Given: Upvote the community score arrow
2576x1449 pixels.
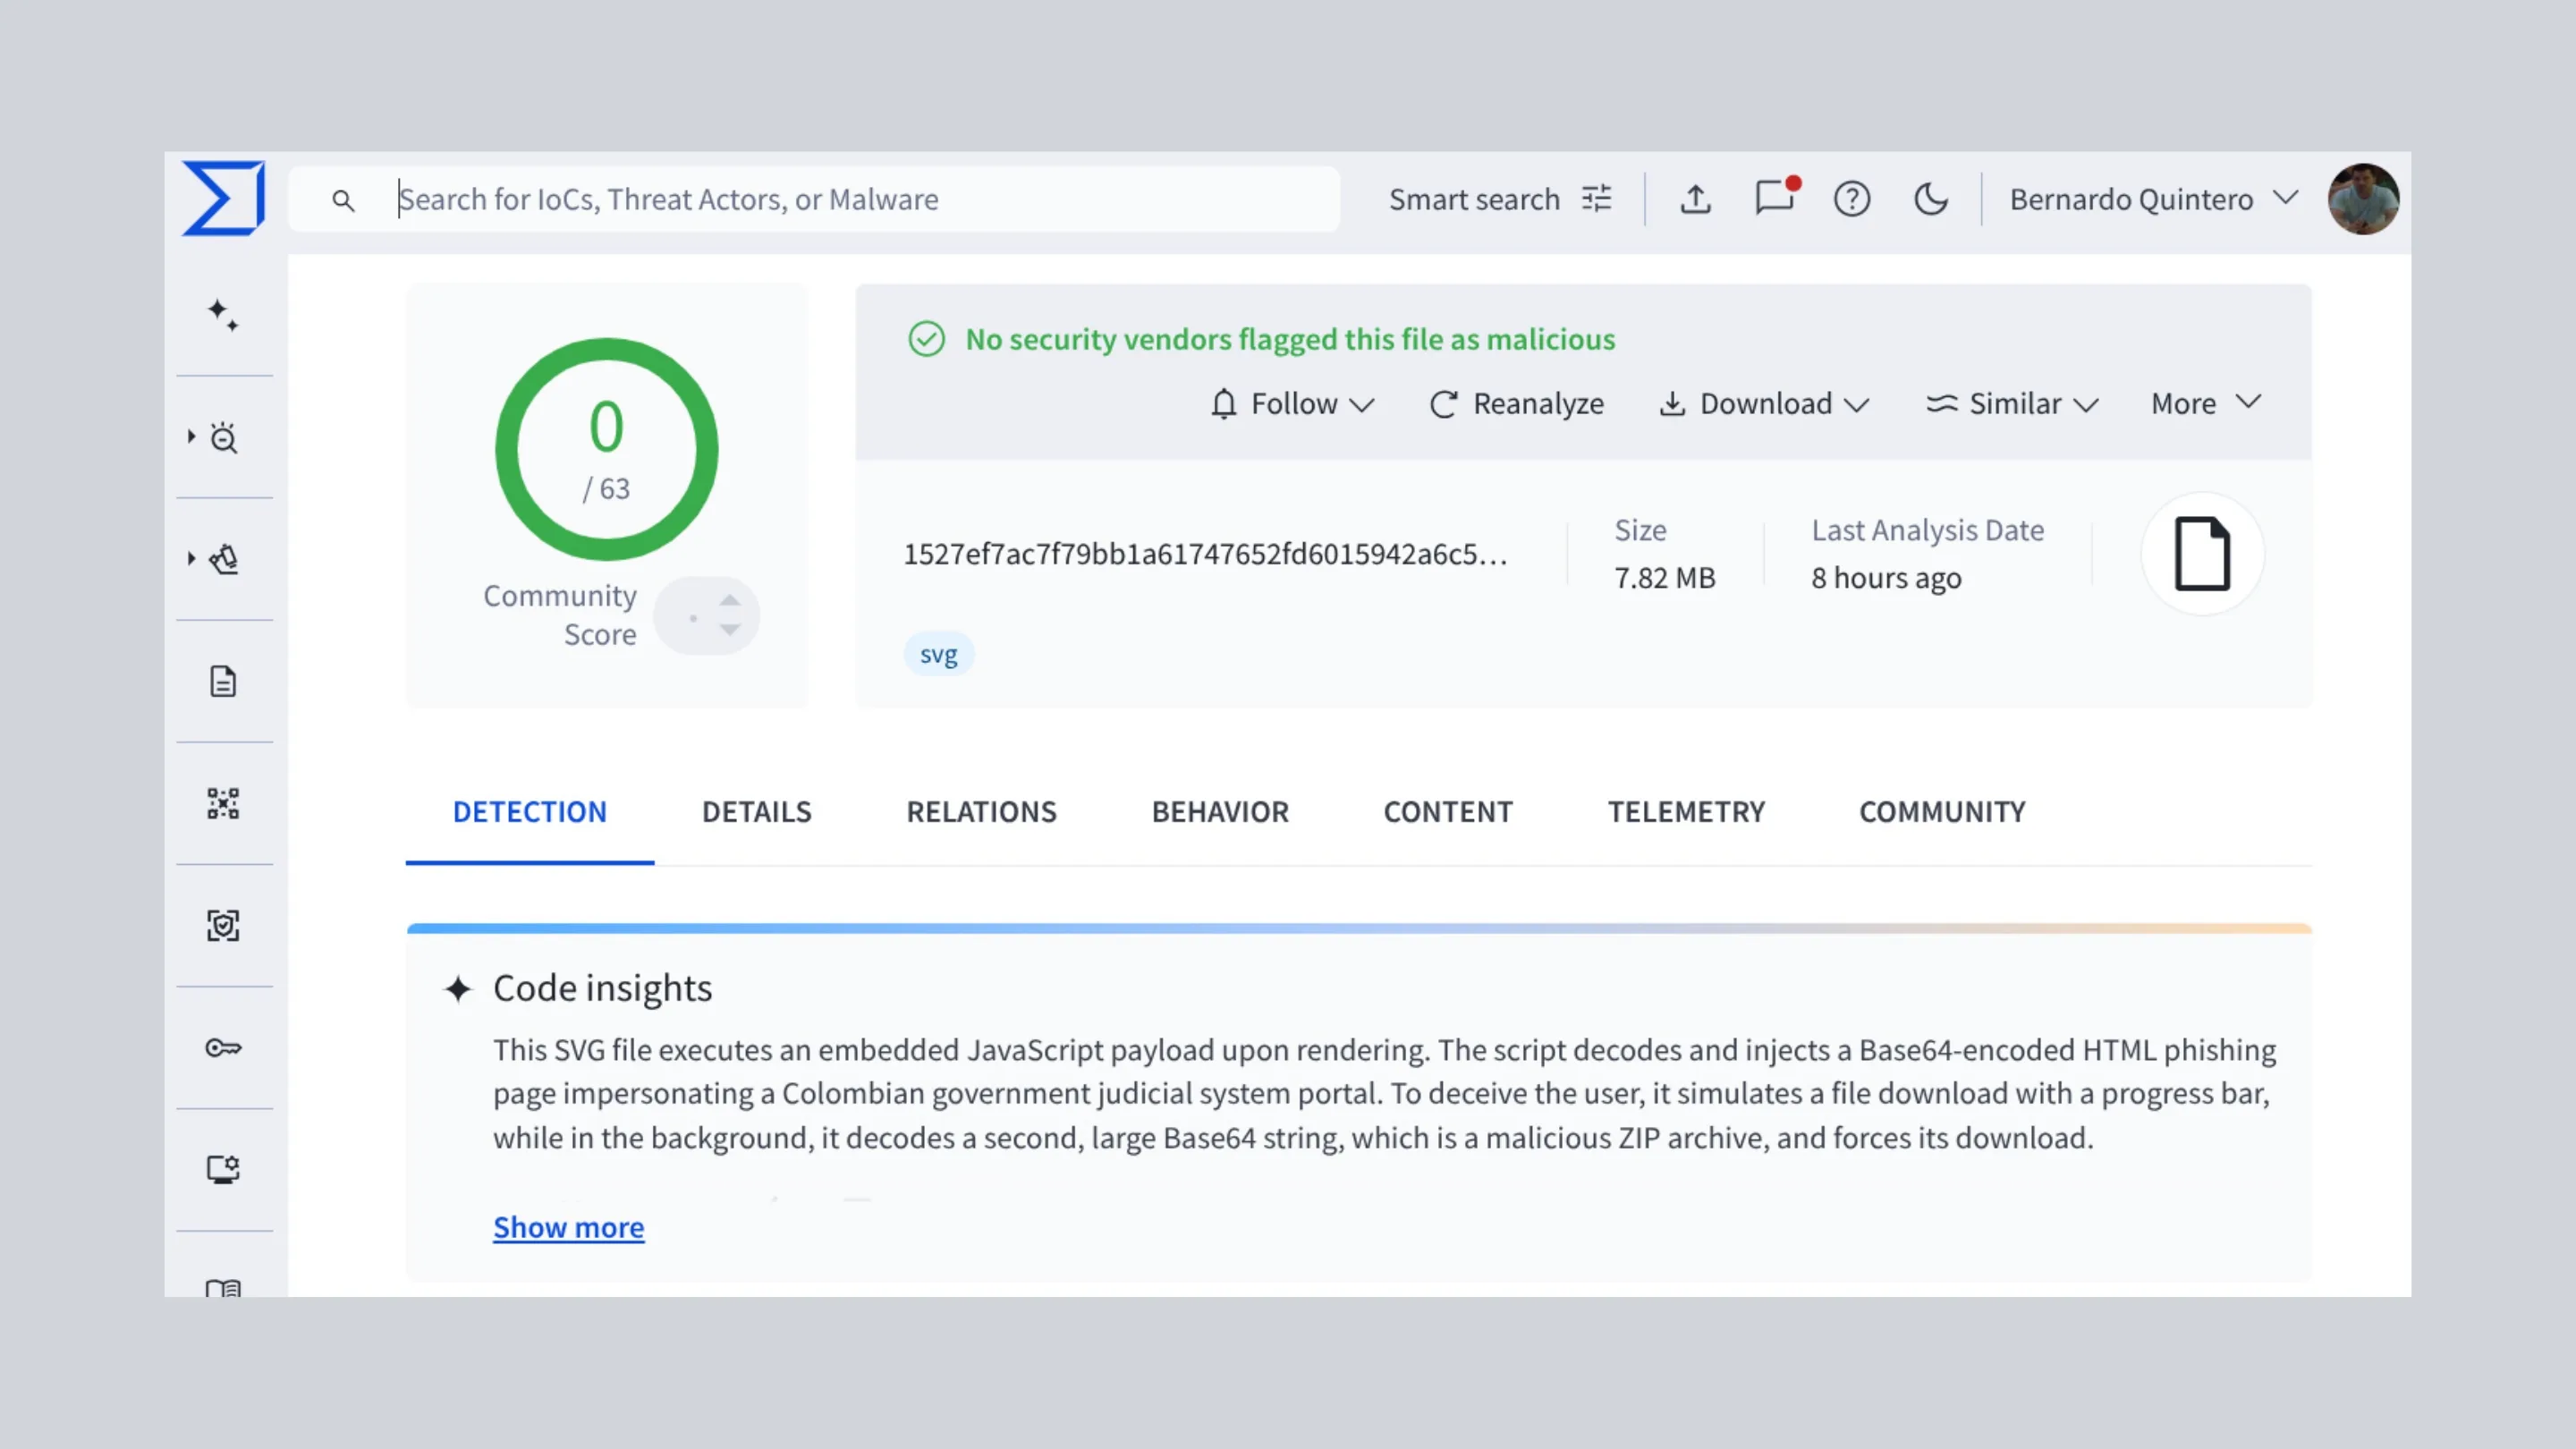Looking at the screenshot, I should pos(730,600).
